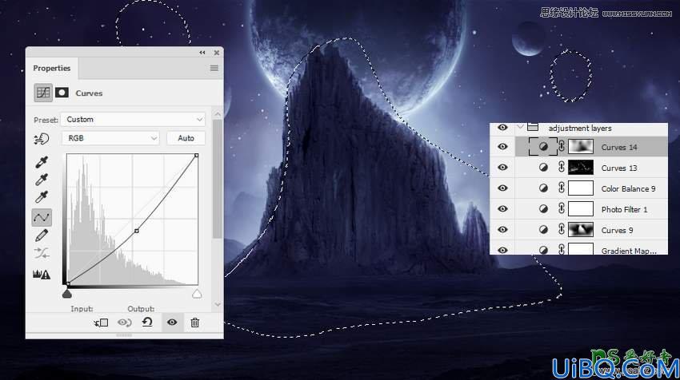Click the smooth curve values icon
The image size is (680, 380).
(x=42, y=253)
